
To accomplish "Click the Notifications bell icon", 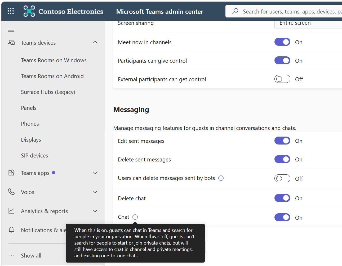I will (11, 230).
